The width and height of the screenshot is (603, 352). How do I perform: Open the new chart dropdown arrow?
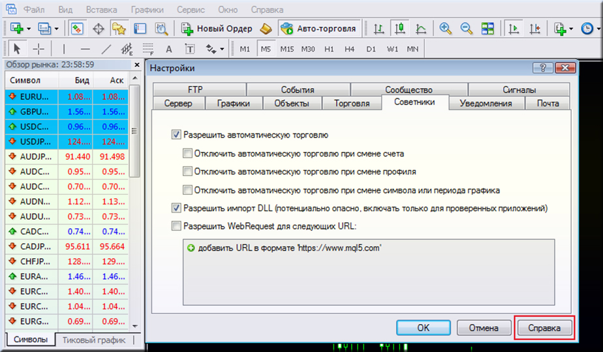[28, 29]
